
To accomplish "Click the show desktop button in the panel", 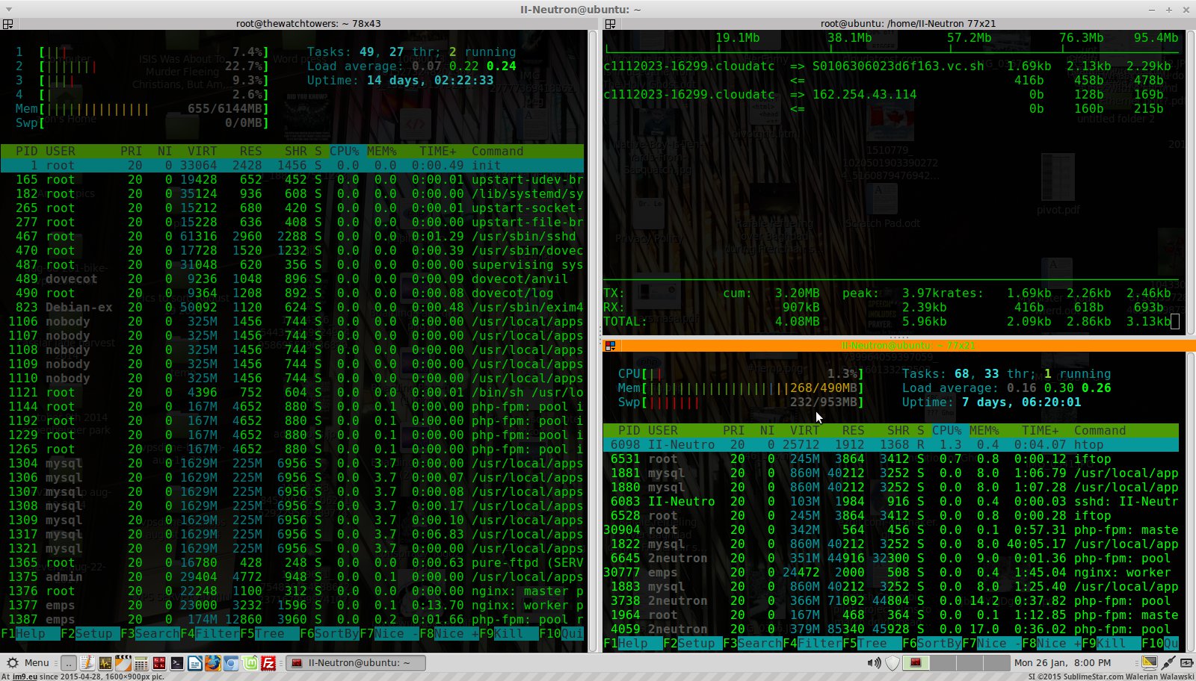I will (x=69, y=663).
